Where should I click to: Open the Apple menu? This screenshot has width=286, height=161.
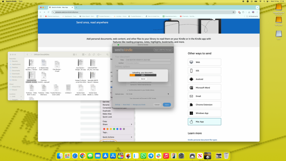(3, 1)
